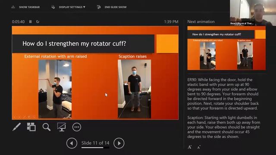The image size is (276, 155).
Task: Click the Show Taskbar icon
Action: [x=13, y=7]
